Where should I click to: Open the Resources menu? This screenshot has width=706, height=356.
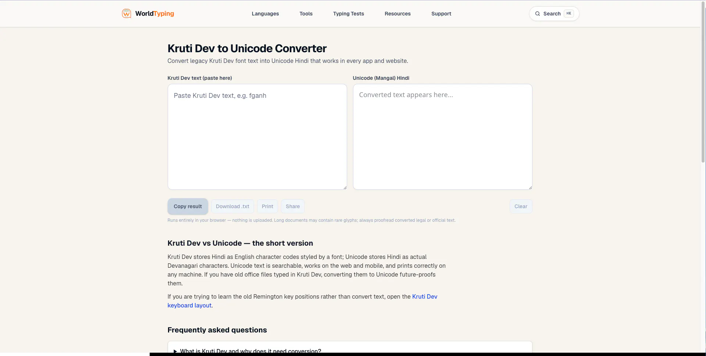point(397,14)
